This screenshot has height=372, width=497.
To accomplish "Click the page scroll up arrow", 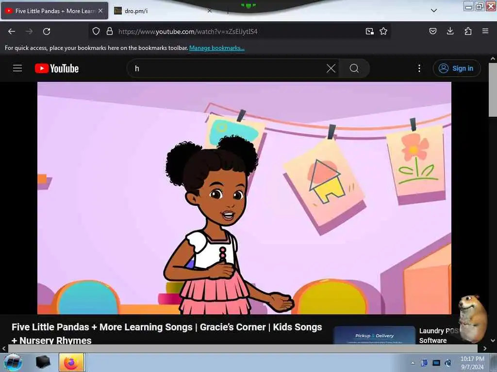I will (493, 59).
